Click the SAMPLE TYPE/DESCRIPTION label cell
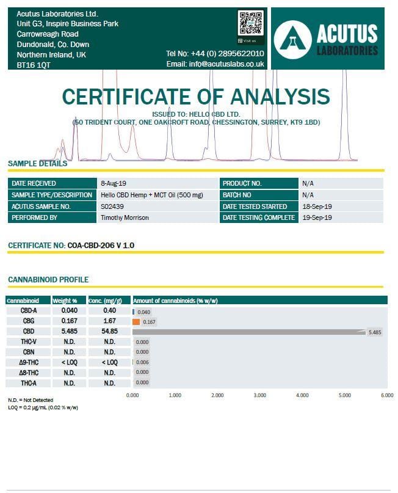The height and width of the screenshot is (493, 398). click(x=52, y=195)
